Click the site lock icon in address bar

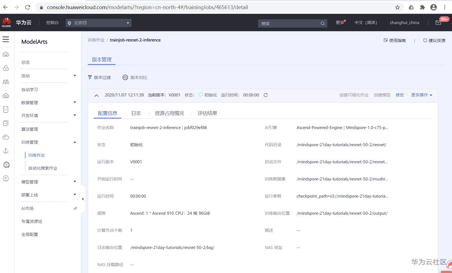click(41, 7)
